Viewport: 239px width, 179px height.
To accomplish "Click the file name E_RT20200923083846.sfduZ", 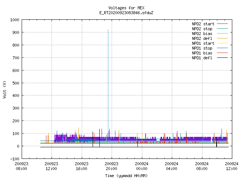I will point(126,13).
